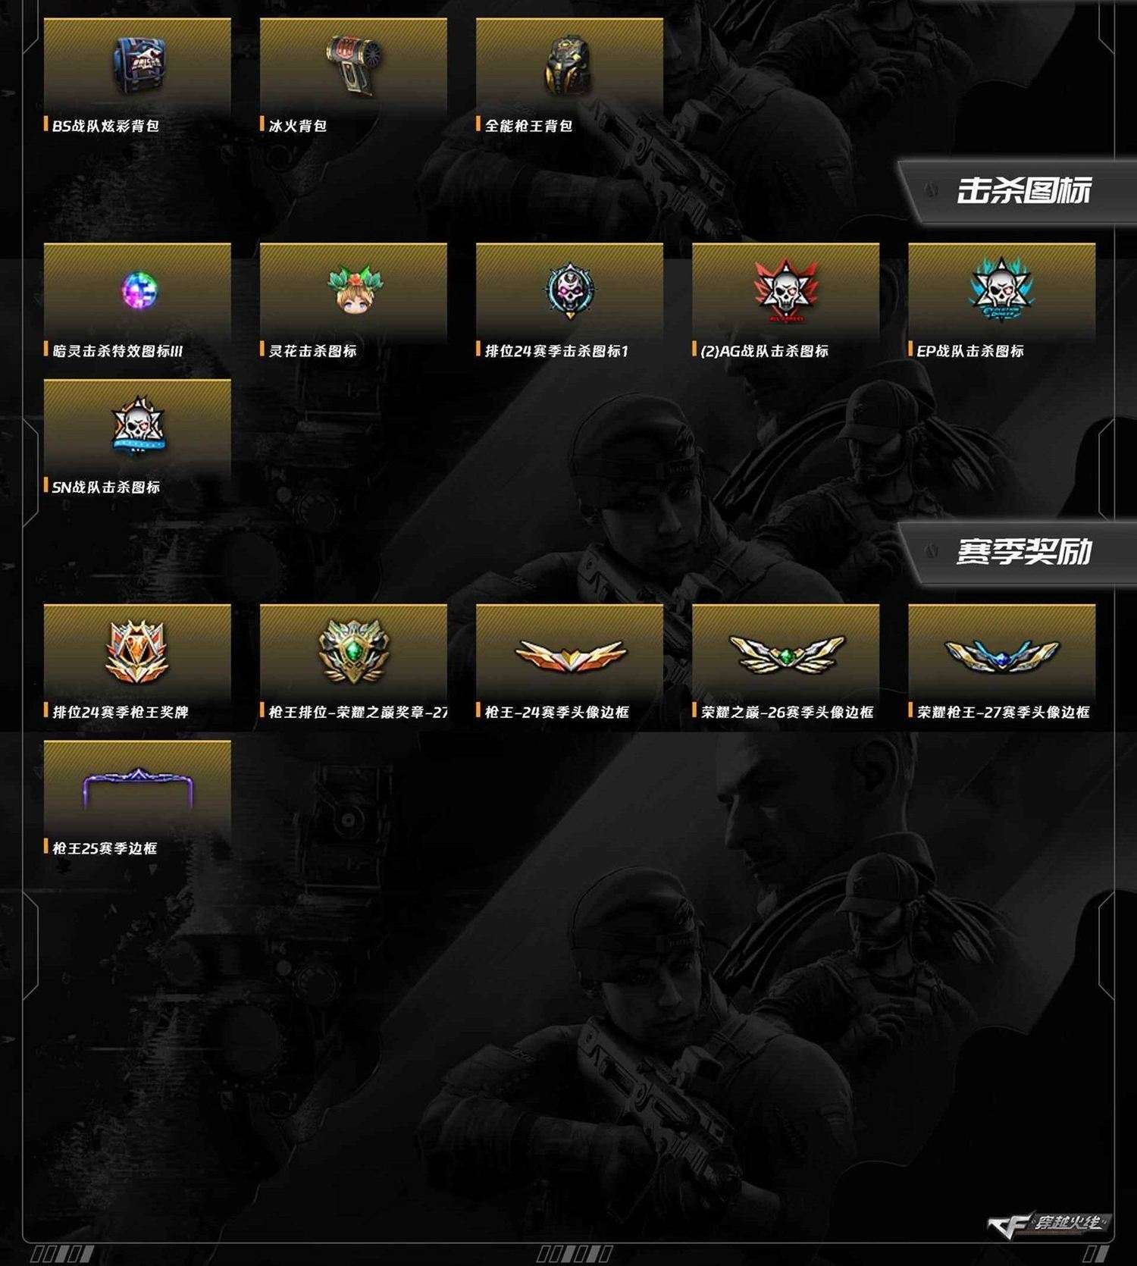Viewport: 1137px width, 1266px height.
Task: Click the 枪王排位-荣耀之巅奖章 green gem badge
Action: (x=354, y=651)
